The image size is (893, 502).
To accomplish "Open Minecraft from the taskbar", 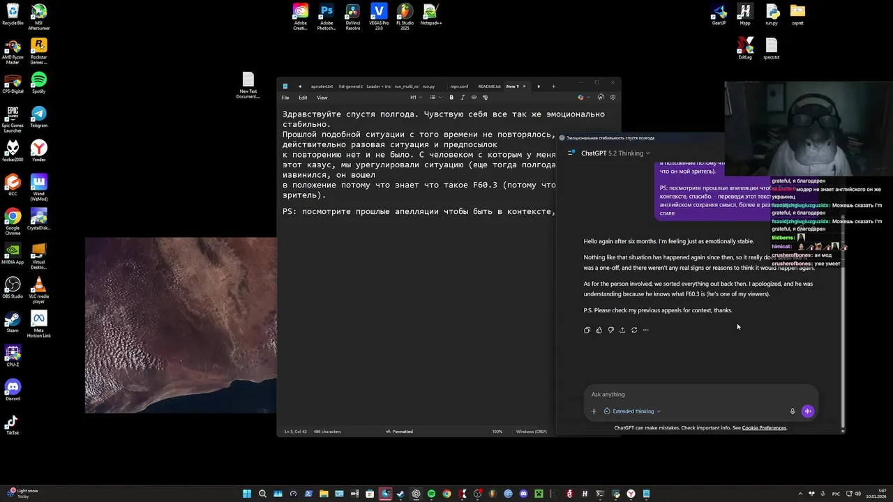I will pyautogui.click(x=539, y=494).
